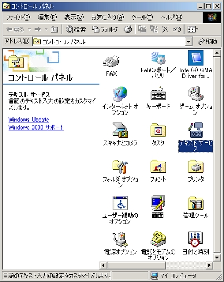
Task: Click the Copy To toolbar icon
Action: [154, 29]
